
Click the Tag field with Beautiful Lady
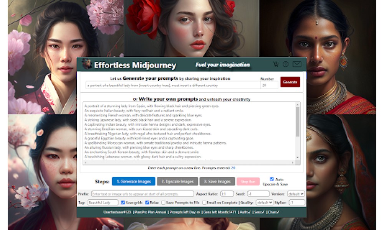(x=103, y=203)
